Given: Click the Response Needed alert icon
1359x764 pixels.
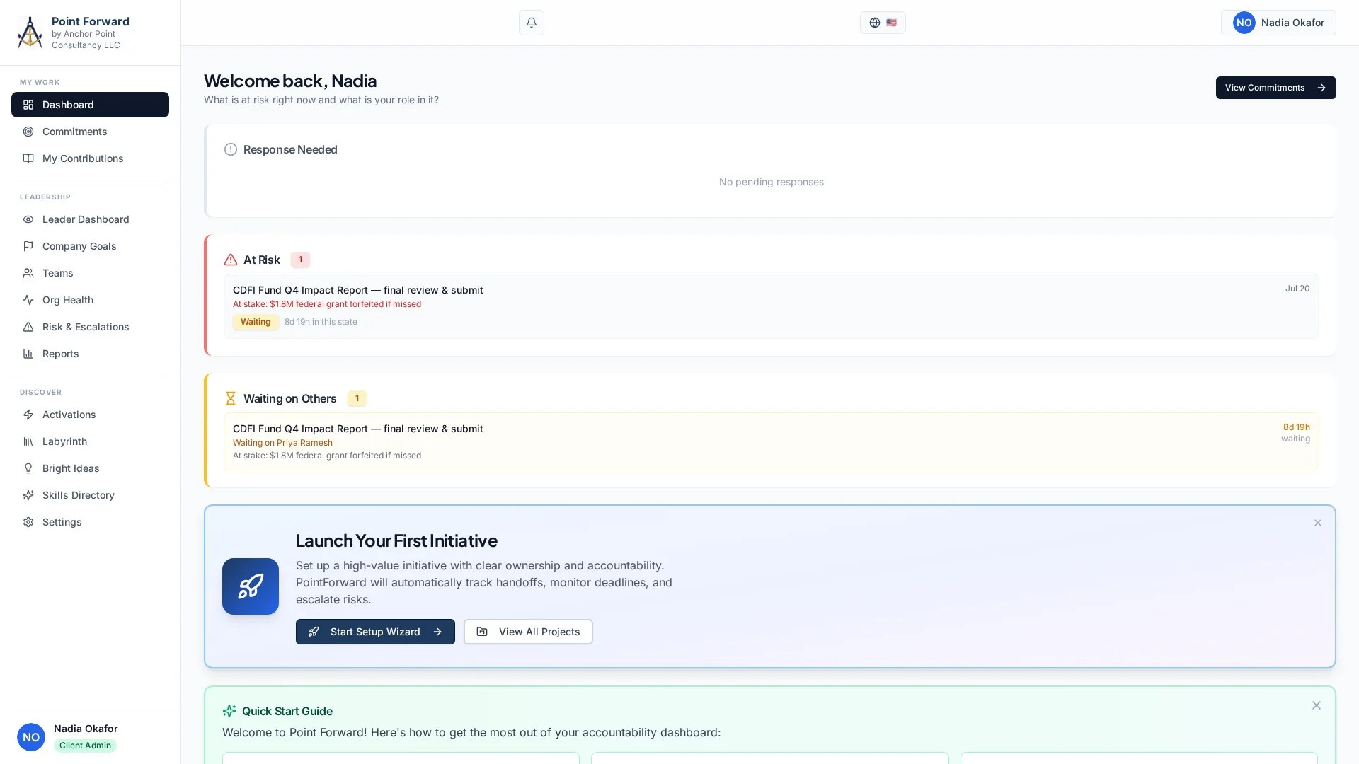Looking at the screenshot, I should [x=231, y=149].
